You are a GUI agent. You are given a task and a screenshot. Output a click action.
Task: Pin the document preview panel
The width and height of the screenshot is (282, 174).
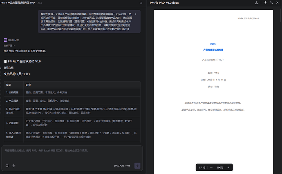point(265,3)
